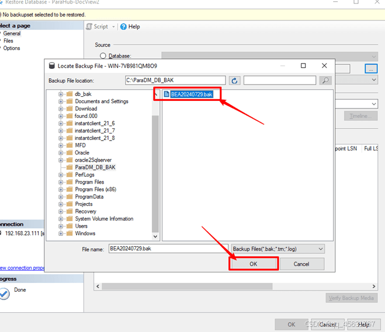Click the Recovery folder icon

coord(70,211)
